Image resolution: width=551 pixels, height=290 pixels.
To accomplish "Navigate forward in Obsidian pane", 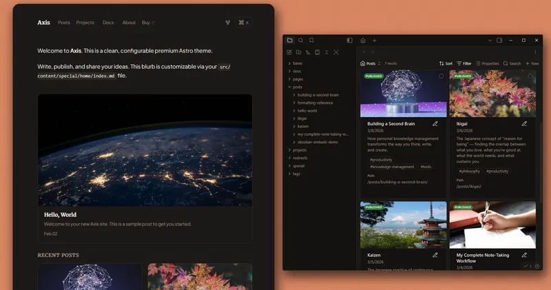I will (x=373, y=52).
